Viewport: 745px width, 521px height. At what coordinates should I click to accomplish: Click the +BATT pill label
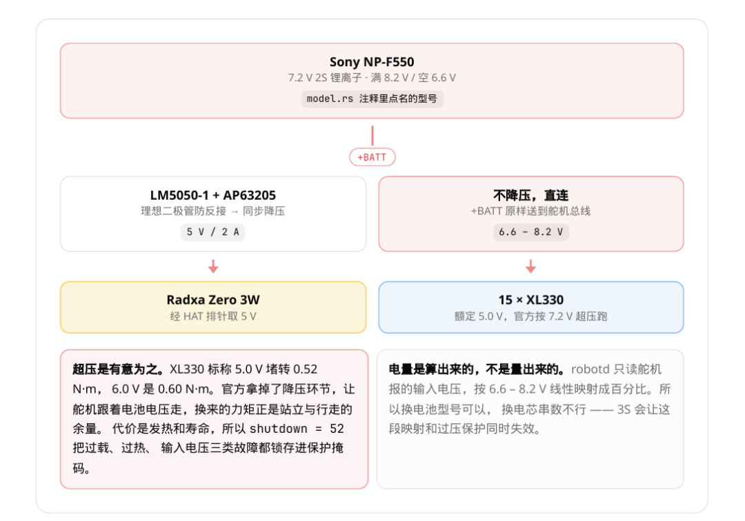[x=372, y=157]
